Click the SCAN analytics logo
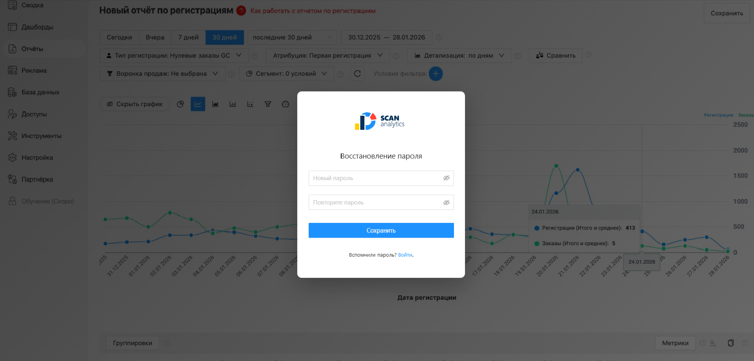Viewport: 754px width, 361px height. (x=380, y=121)
